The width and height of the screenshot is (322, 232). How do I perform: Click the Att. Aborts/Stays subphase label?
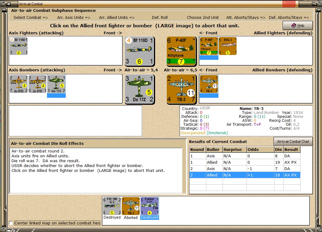pos(246,18)
